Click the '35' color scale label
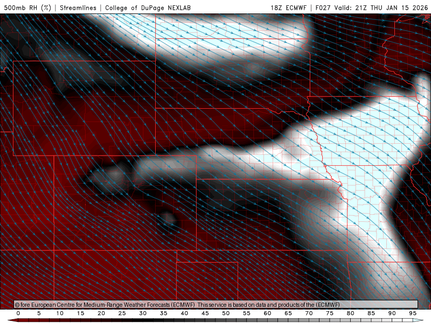Viewport: 431px width, 323px height. click(x=164, y=313)
